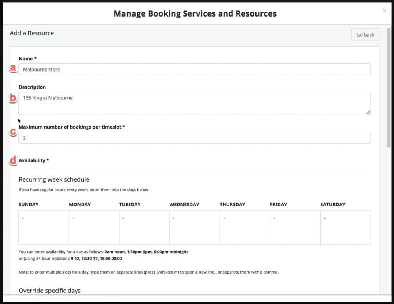The height and width of the screenshot is (304, 394).
Task: Click the SUNDAY availability cell
Action: point(43,227)
